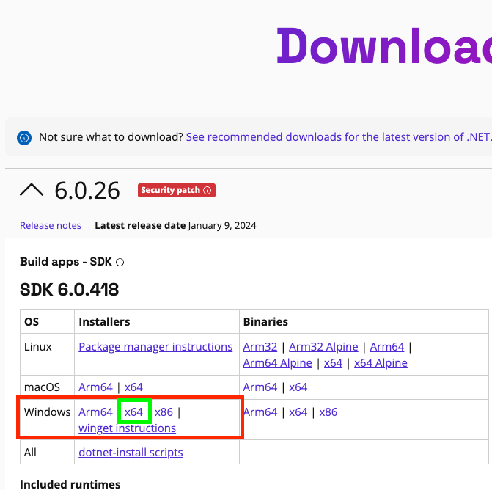Click the OS column header

click(32, 322)
